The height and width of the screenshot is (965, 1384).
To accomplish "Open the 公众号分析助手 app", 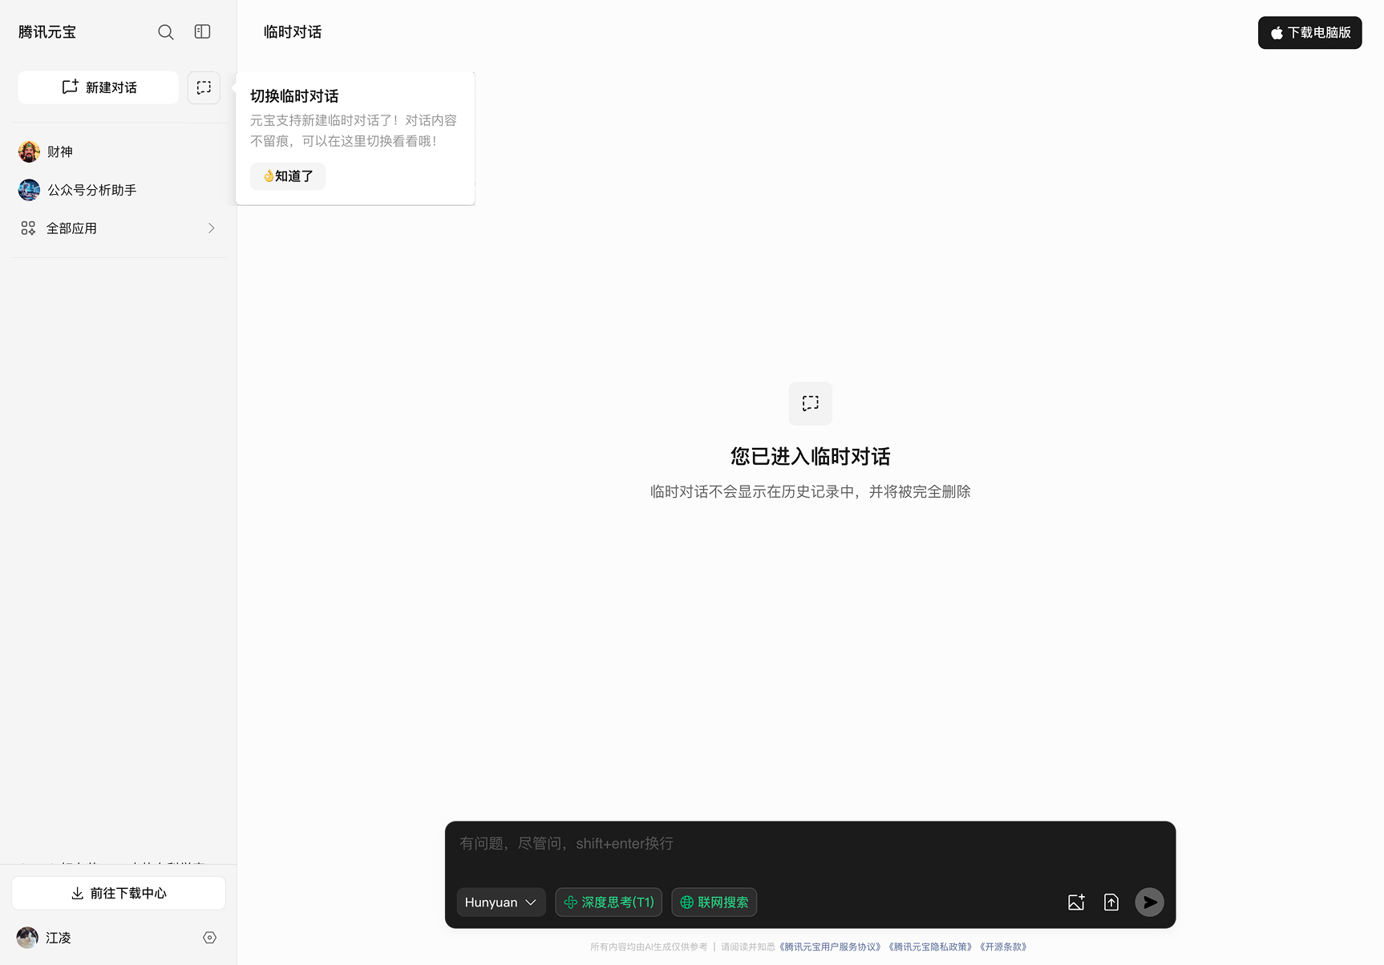I will 91,190.
